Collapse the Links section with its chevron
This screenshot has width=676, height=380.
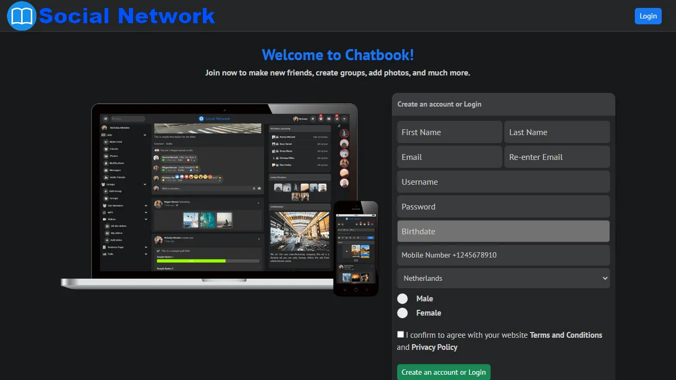pos(145,135)
